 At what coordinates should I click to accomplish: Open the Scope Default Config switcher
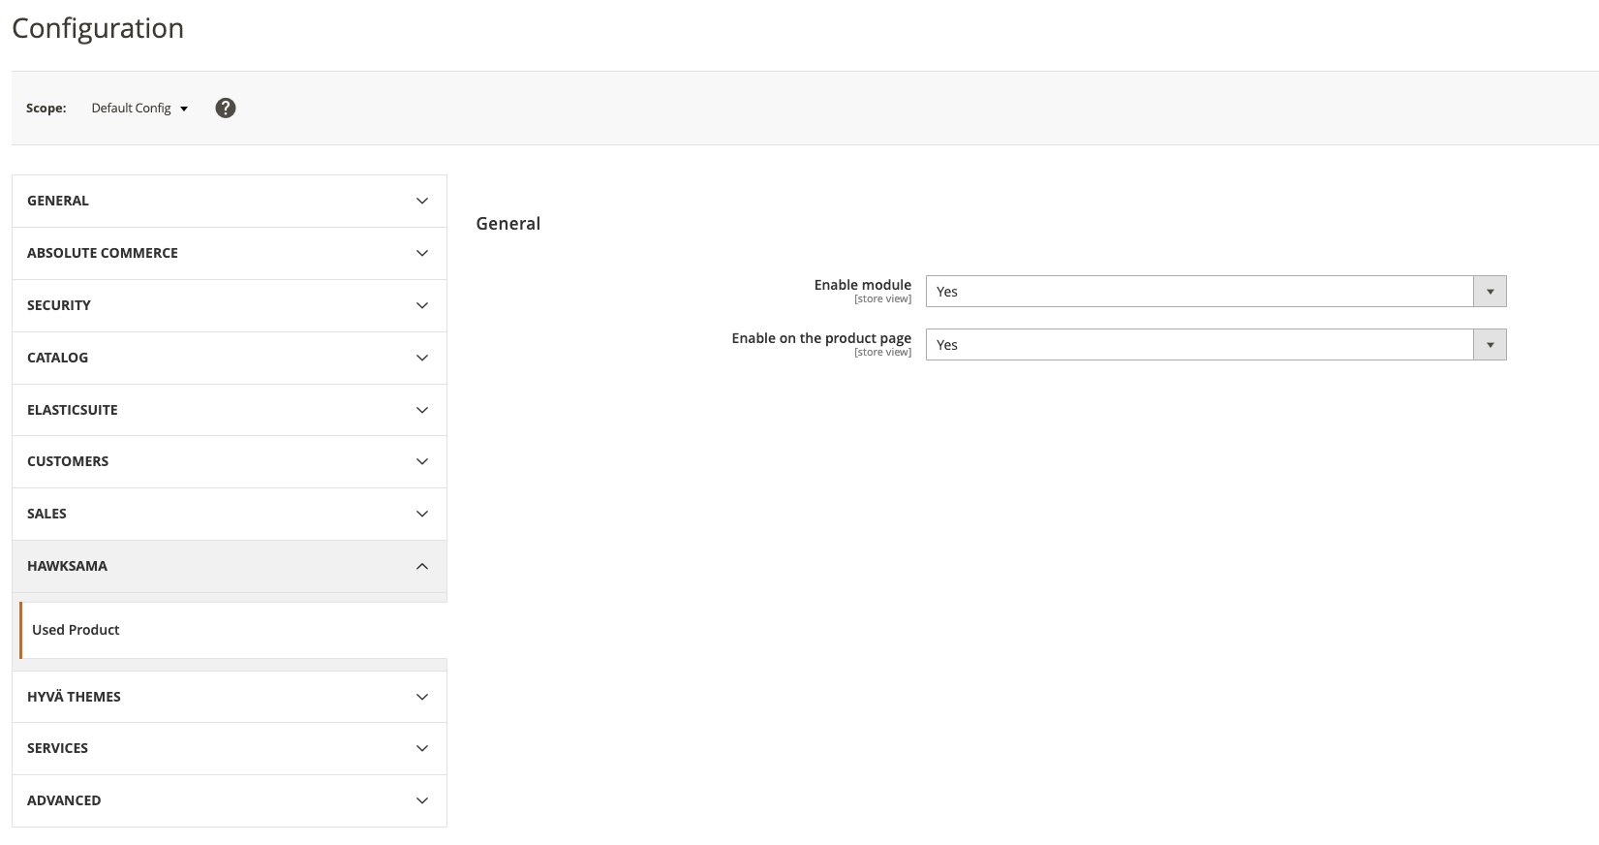(x=139, y=109)
